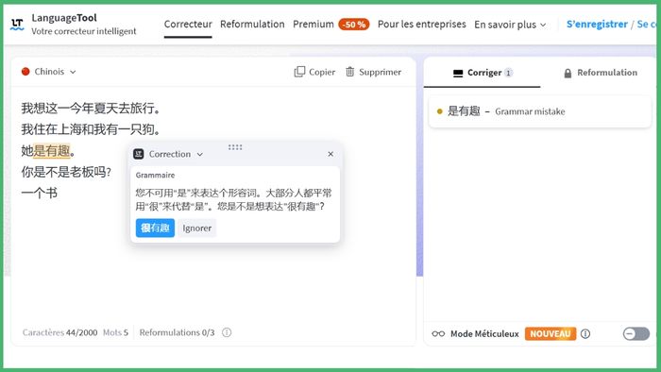Click the Caractères 44/2000 counter
The height and width of the screenshot is (372, 661).
coord(59,332)
